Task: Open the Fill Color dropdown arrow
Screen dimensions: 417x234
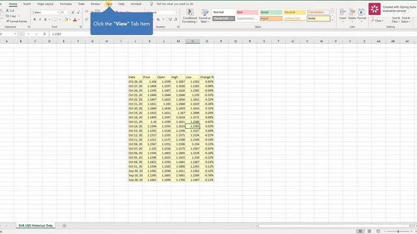Action: click(x=70, y=19)
